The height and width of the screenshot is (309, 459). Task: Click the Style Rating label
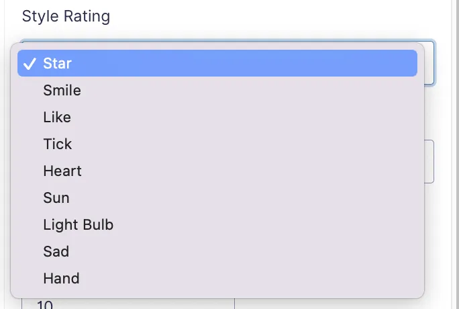pyautogui.click(x=66, y=16)
